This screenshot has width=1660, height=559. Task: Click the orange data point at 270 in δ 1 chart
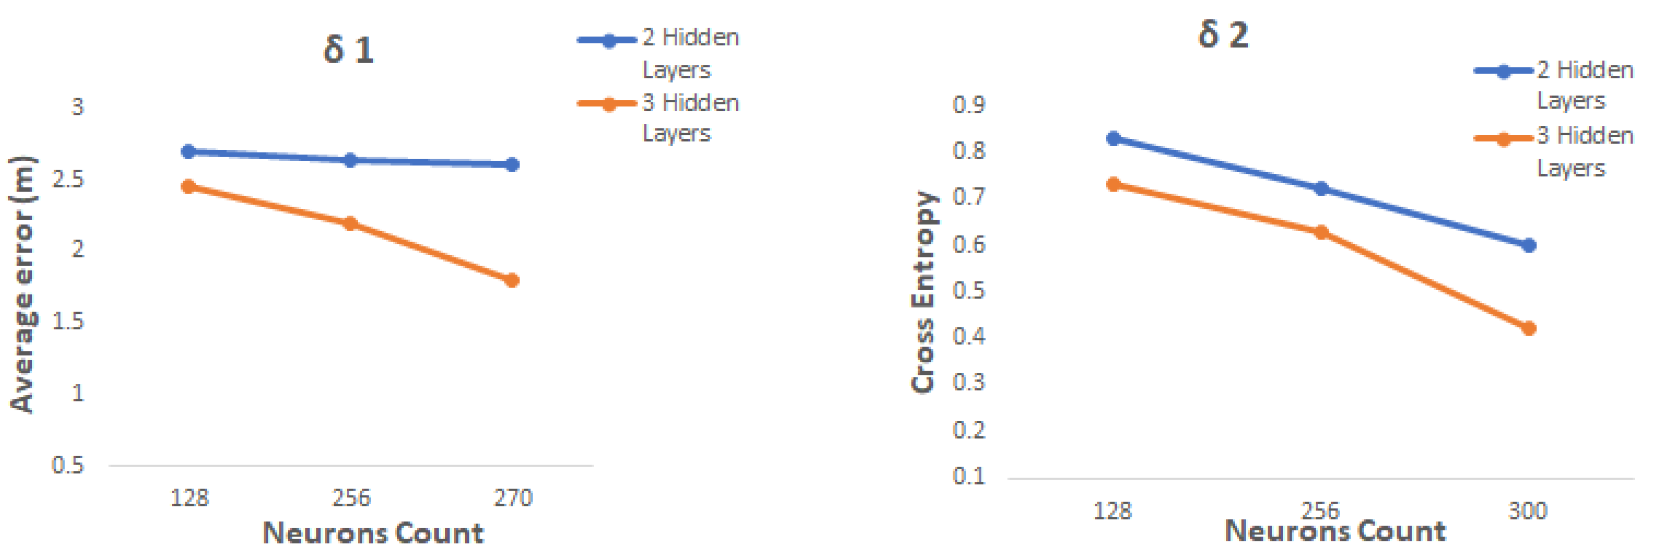512,280
